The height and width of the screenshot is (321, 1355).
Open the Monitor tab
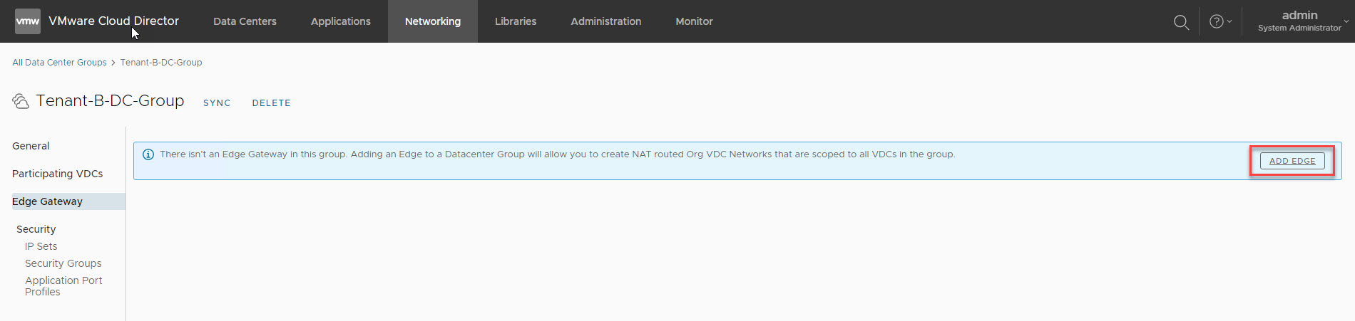(693, 21)
